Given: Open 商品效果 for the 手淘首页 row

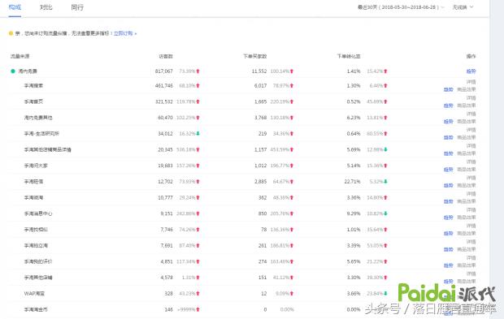Looking at the screenshot, I should tap(467, 106).
